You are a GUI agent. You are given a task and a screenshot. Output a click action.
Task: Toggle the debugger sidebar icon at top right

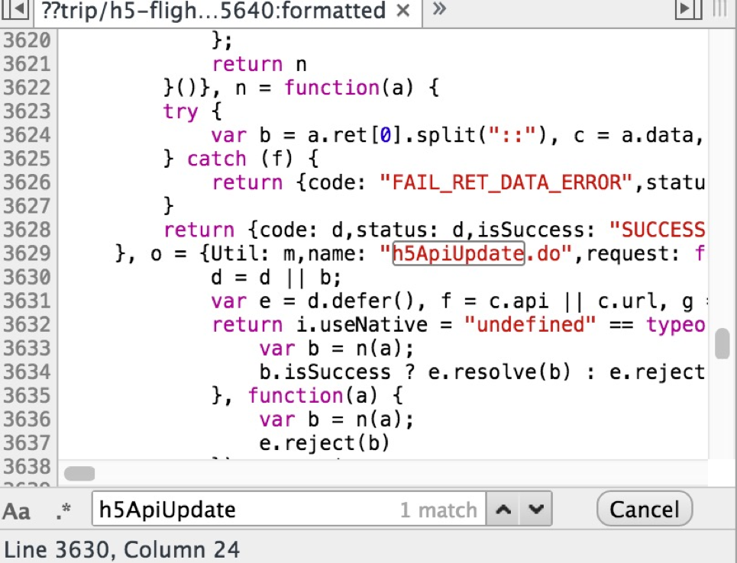click(688, 8)
